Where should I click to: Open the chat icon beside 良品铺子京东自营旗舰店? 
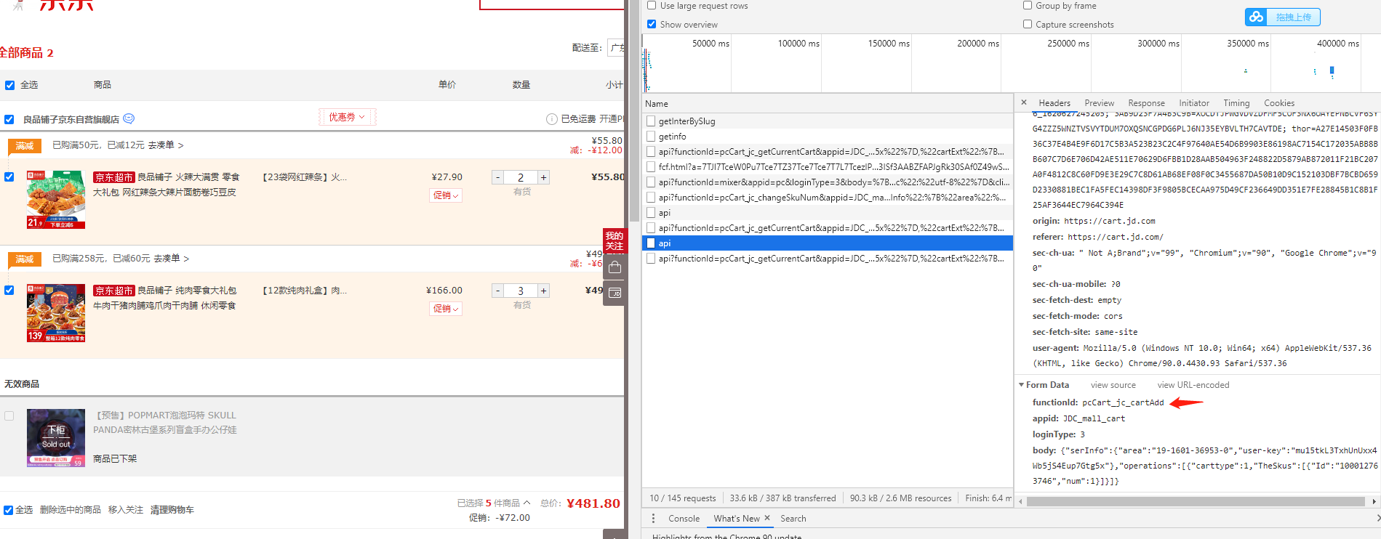pyautogui.click(x=129, y=118)
